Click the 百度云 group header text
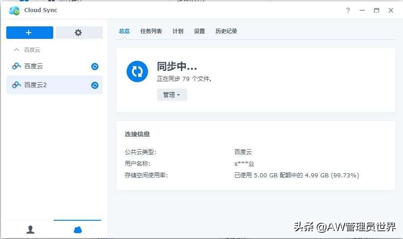Screen dimensions: 403x239 [x=32, y=50]
